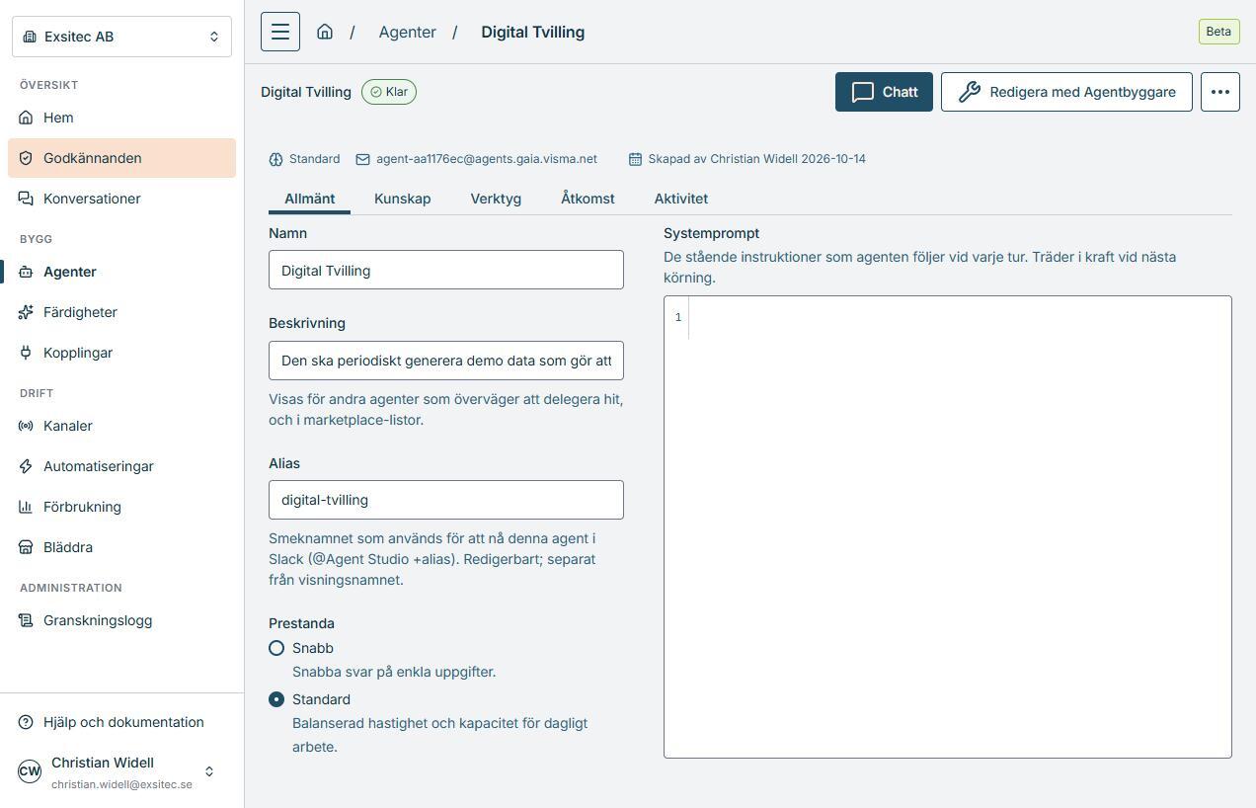Image resolution: width=1256 pixels, height=808 pixels.
Task: Click the Agenter breadcrumb link
Action: (x=407, y=32)
